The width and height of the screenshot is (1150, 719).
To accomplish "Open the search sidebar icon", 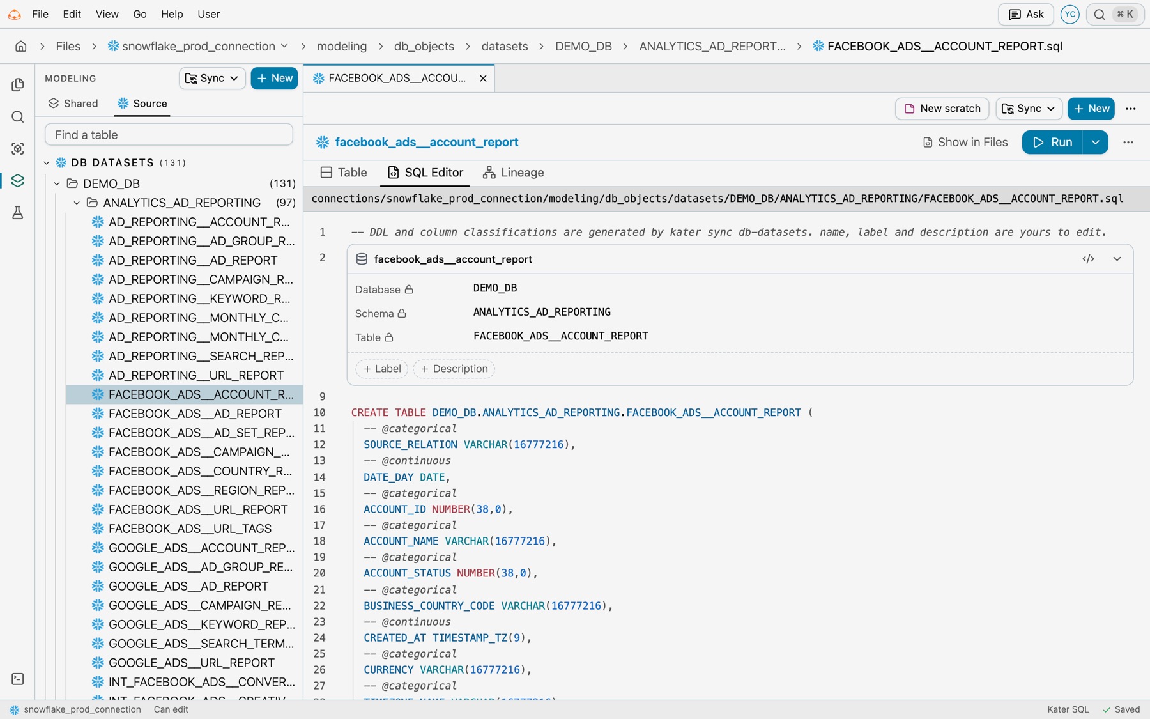I will pyautogui.click(x=18, y=117).
